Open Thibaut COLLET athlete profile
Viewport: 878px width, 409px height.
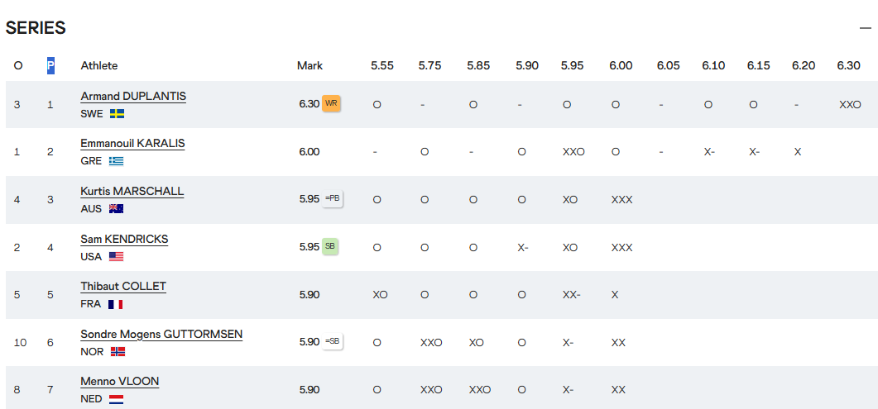[123, 287]
